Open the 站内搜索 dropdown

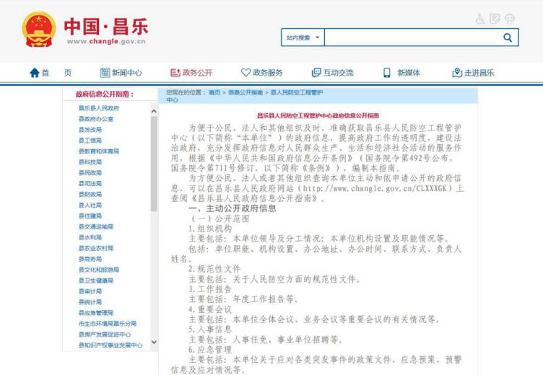pyautogui.click(x=303, y=37)
